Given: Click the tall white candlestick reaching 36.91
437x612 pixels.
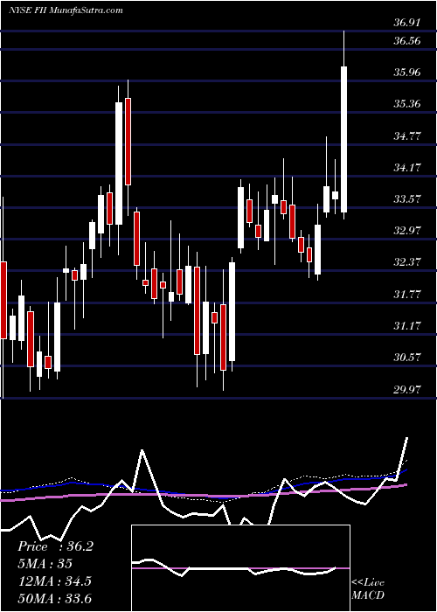Looking at the screenshot, I should pos(344,125).
